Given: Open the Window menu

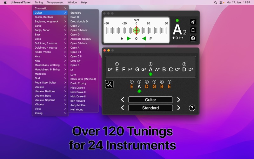Looking at the screenshot, I should pyautogui.click(x=72, y=3).
